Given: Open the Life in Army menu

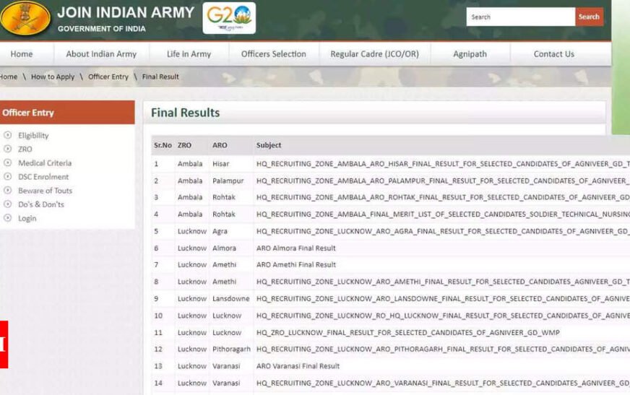Looking at the screenshot, I should point(189,53).
